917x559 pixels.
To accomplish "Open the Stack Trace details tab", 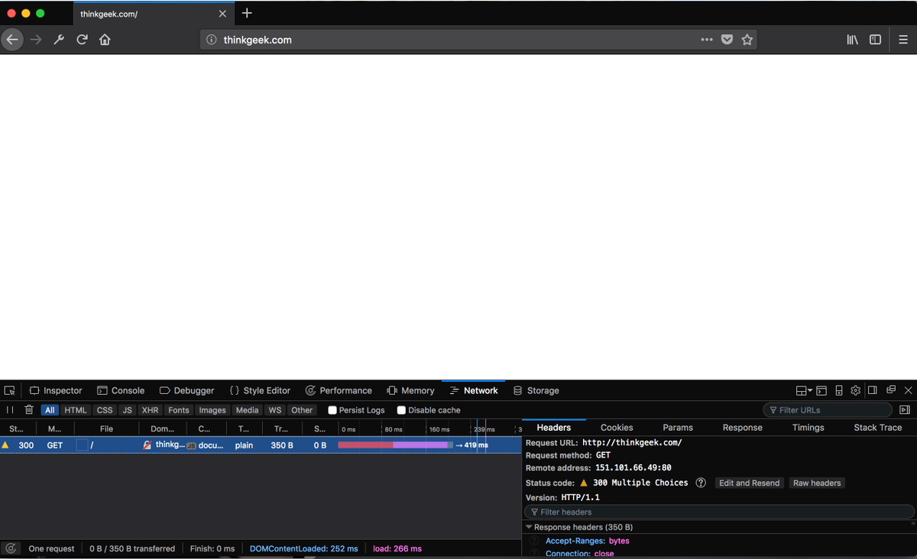I will coord(877,428).
